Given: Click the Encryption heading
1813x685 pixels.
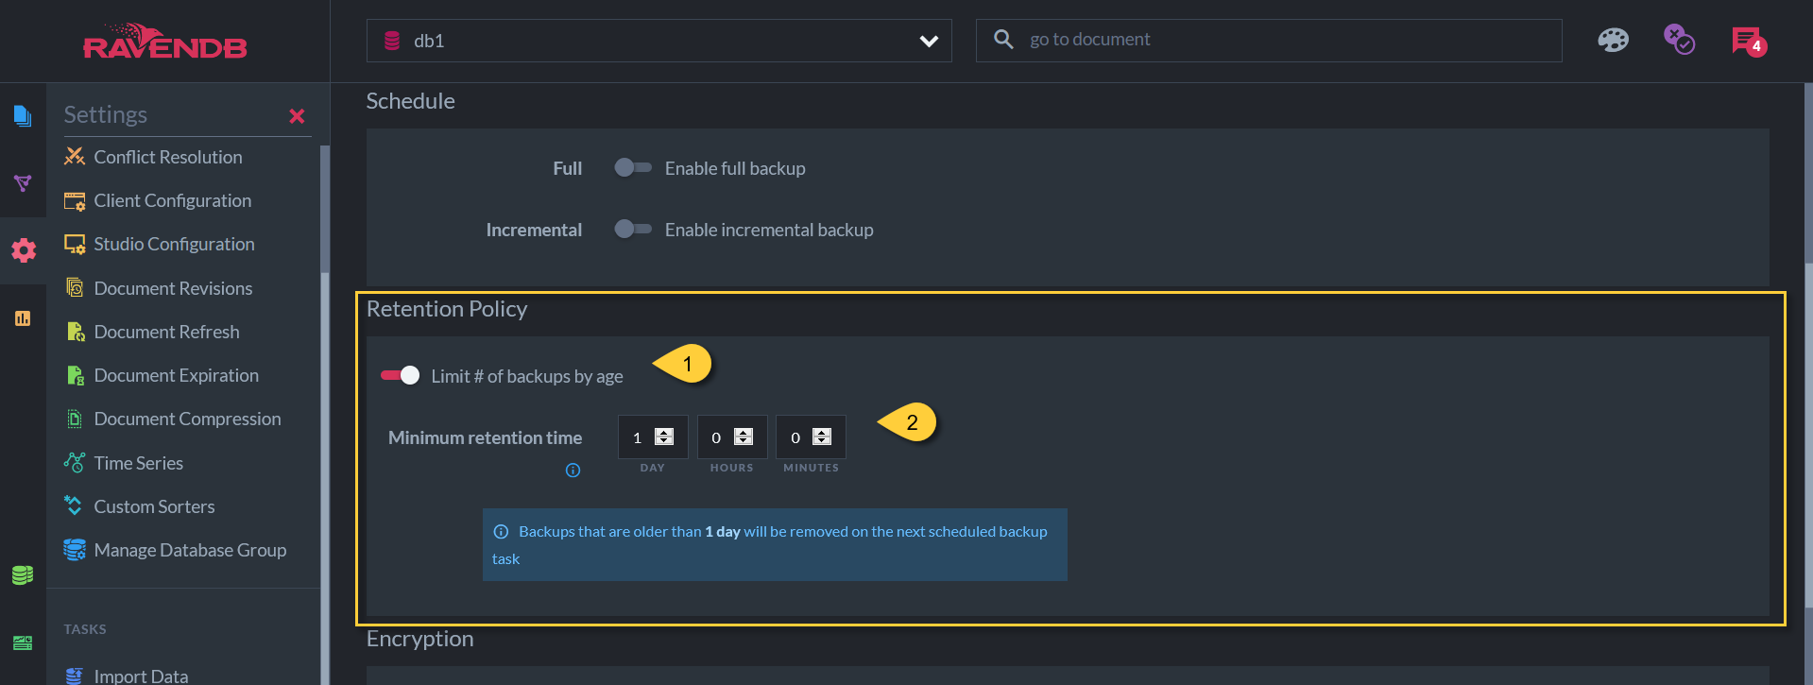Looking at the screenshot, I should [x=420, y=639].
